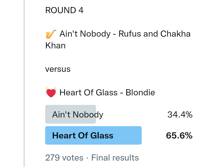Click the bold Heart Of Glass option label
This screenshot has width=202, height=167.
(x=83, y=136)
